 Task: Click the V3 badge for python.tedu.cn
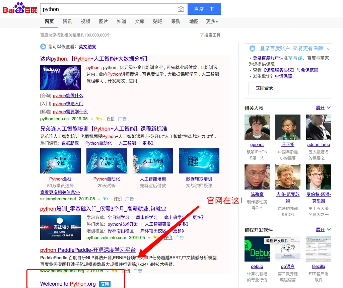point(99,119)
